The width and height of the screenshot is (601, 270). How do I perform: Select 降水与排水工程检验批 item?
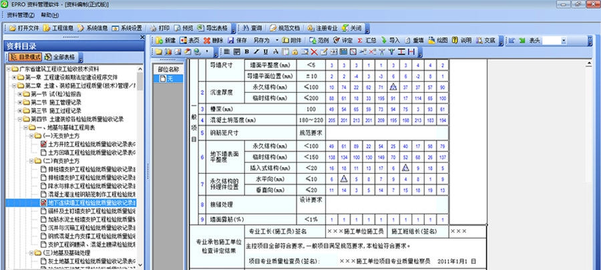[88, 186]
